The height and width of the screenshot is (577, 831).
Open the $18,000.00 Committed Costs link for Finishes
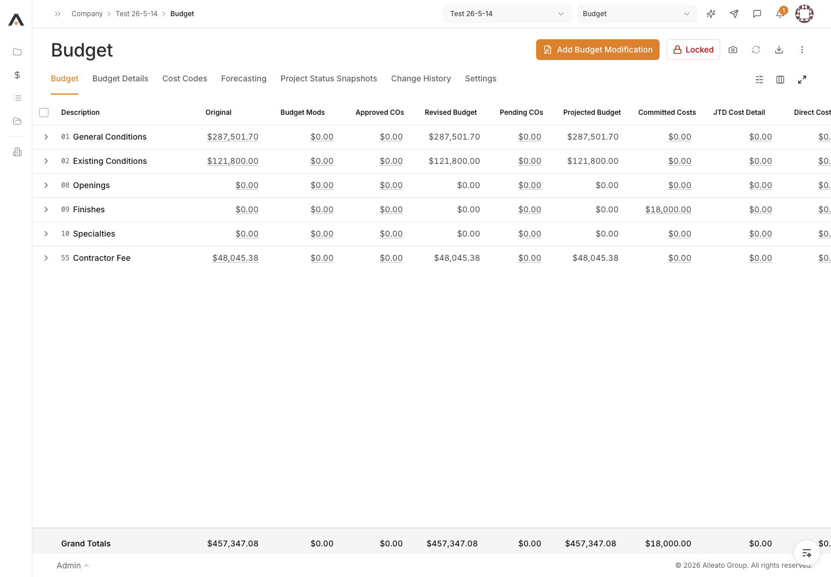click(x=668, y=209)
